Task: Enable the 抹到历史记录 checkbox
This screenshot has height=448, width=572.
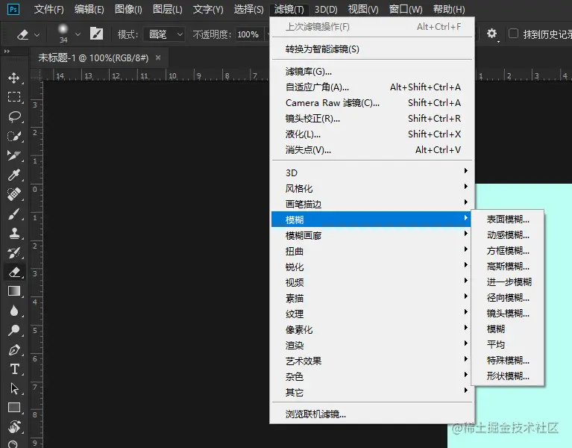Action: [x=513, y=34]
